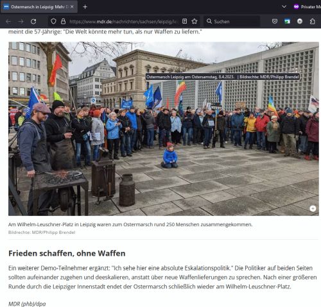The image size is (321, 307).
Task: Click the screenshot extension toolbar icon
Action: pos(287,21)
